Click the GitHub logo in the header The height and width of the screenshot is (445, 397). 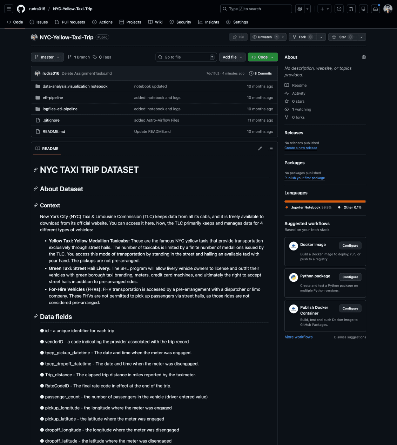point(21,9)
